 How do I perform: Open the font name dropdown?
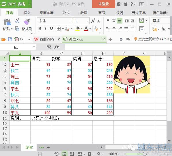point(70,21)
